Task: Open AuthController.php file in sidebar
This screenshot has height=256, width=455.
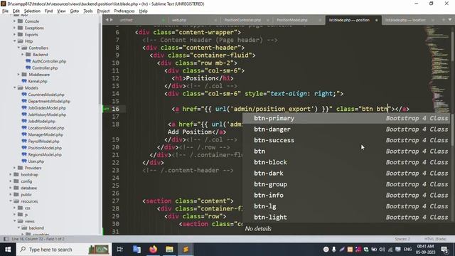Action: point(49,61)
